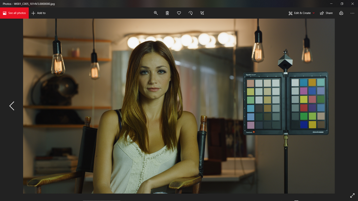Screen dimensions: 358x201
Task: Open the Add to option
Action: click(39, 13)
